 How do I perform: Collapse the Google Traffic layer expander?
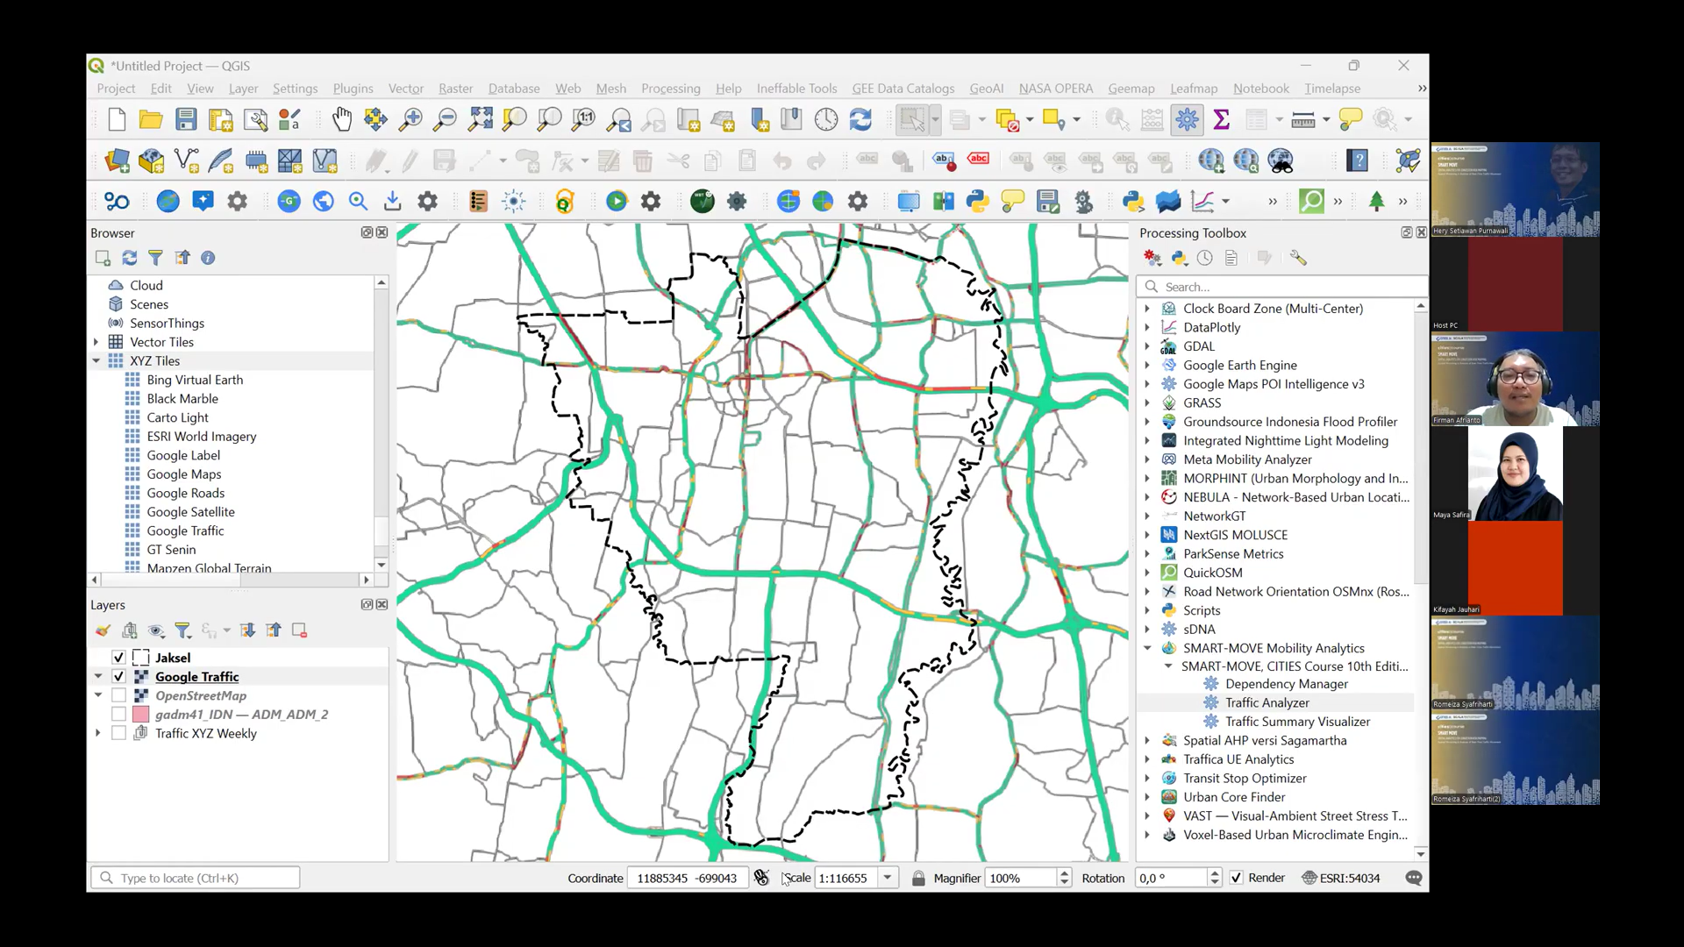click(x=98, y=677)
